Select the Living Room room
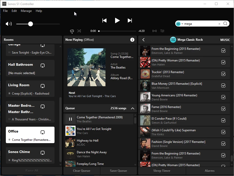Viewport: 234px width, 176px height. pyautogui.click(x=30, y=89)
